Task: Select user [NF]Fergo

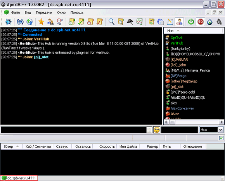Action: coord(178,76)
